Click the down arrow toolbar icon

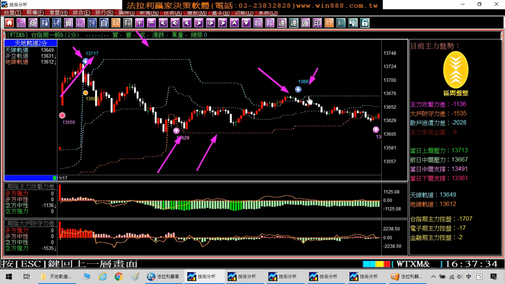pos(246,23)
